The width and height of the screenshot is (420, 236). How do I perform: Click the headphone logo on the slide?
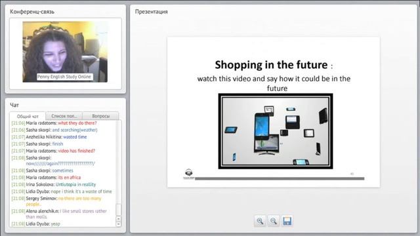coord(189,173)
